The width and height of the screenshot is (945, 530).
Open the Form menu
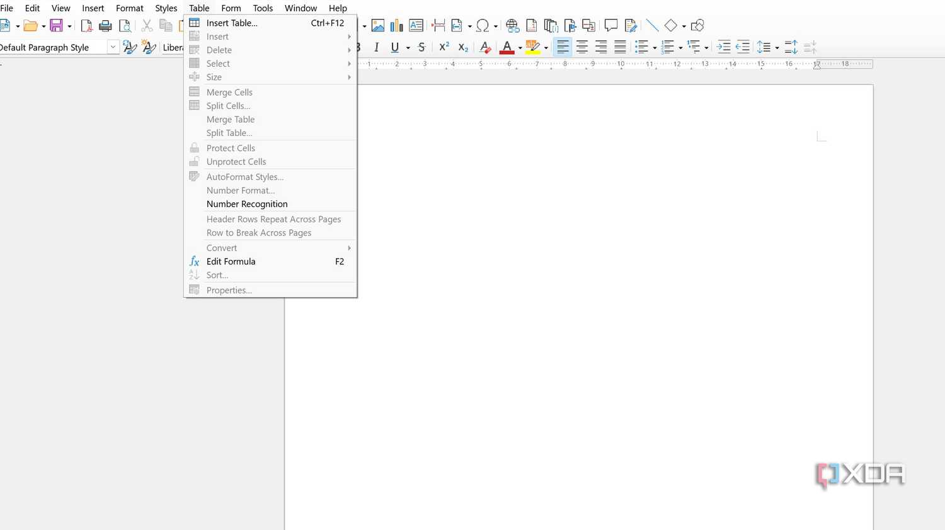231,8
